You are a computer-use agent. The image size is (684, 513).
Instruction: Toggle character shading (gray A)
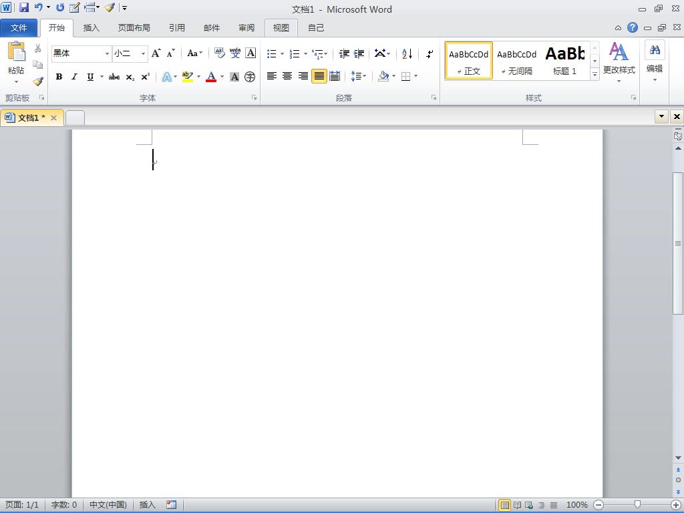pyautogui.click(x=234, y=77)
